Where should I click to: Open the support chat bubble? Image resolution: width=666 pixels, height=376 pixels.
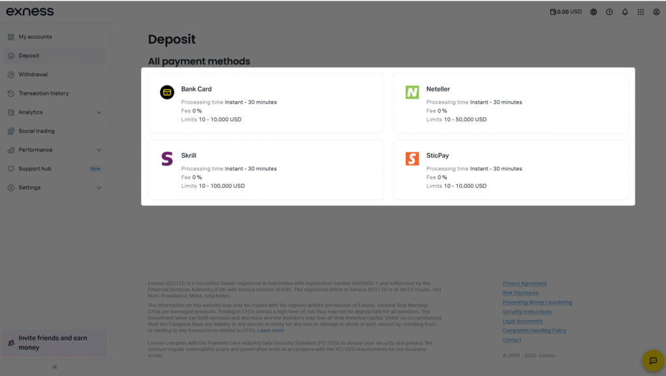point(652,360)
